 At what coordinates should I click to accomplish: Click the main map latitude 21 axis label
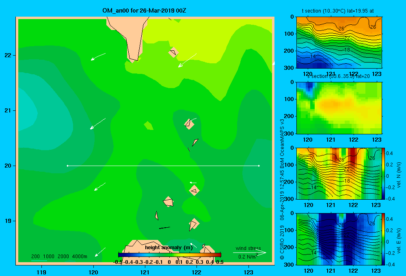click(x=8, y=110)
